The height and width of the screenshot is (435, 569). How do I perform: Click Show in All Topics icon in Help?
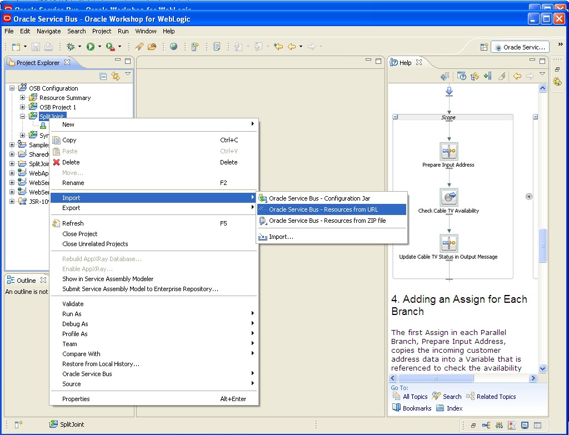click(x=475, y=76)
